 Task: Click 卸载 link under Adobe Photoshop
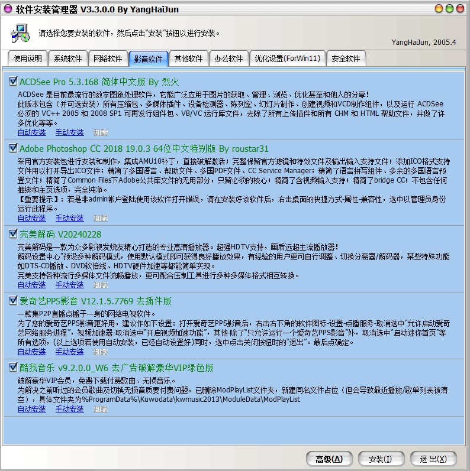click(101, 218)
